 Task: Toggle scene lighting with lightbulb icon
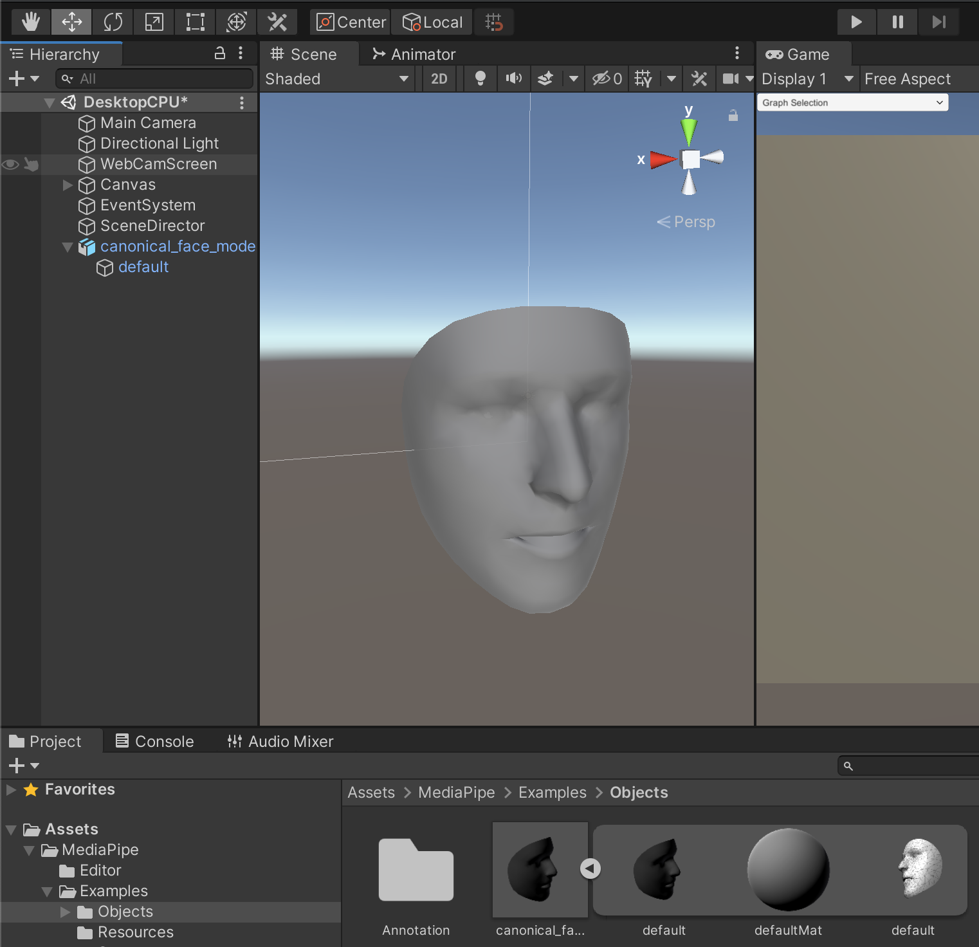coord(480,78)
